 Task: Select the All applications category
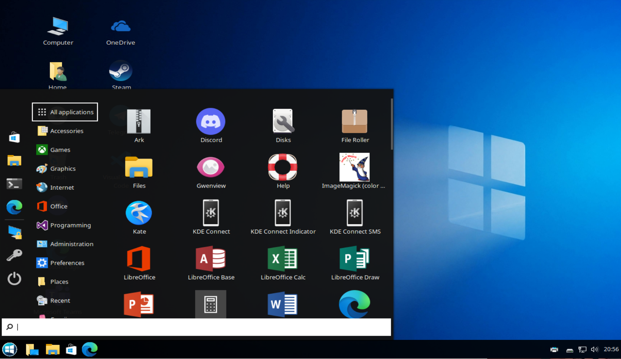click(65, 112)
